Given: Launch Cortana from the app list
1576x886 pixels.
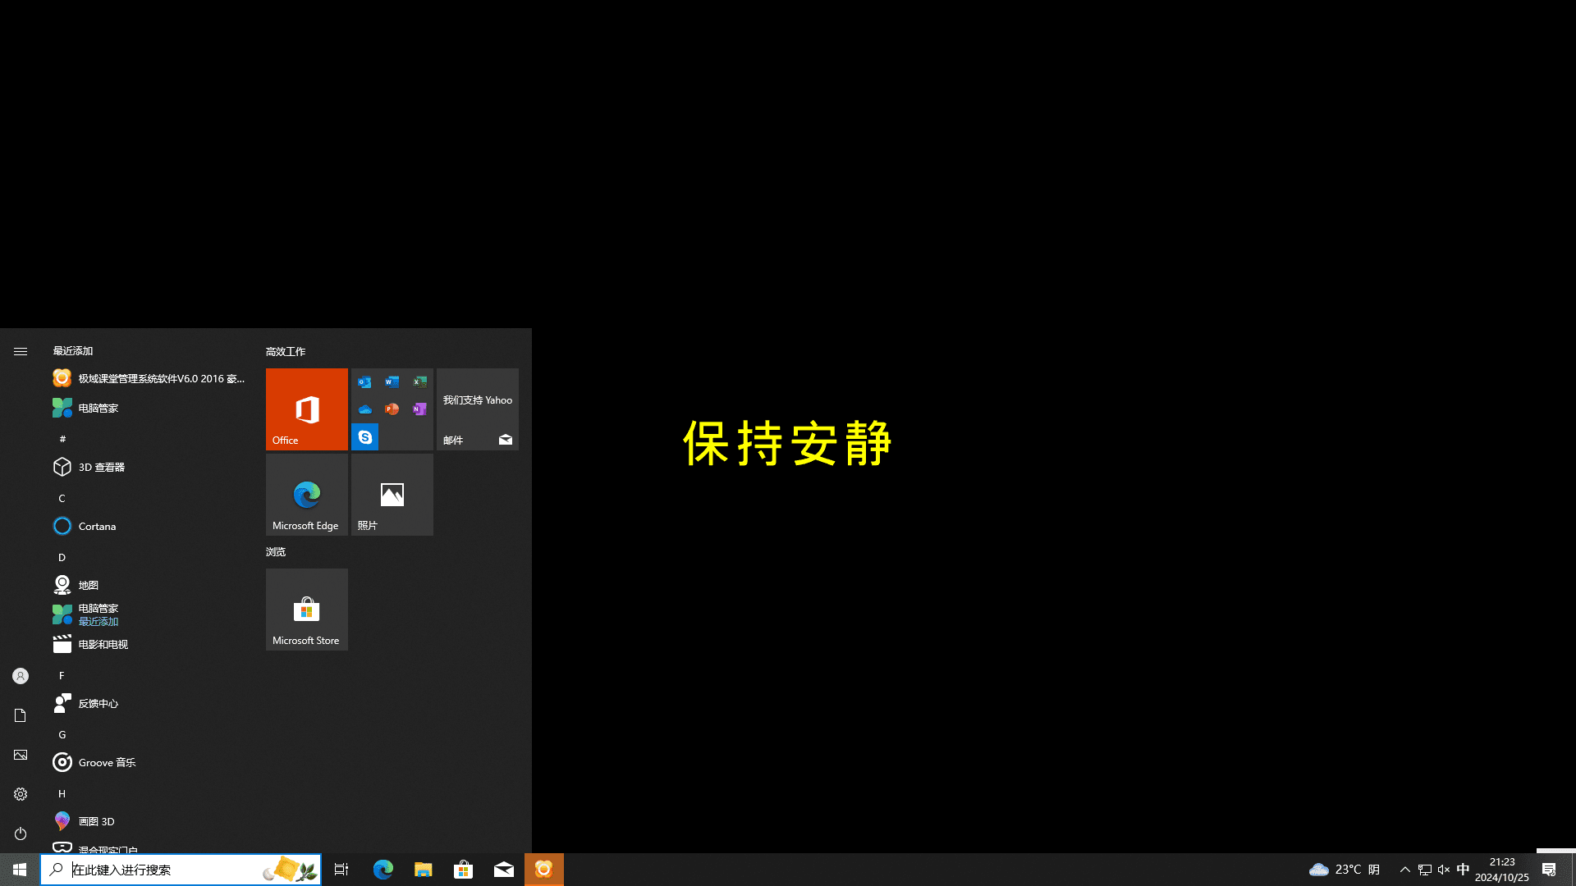Looking at the screenshot, I should 149,526.
